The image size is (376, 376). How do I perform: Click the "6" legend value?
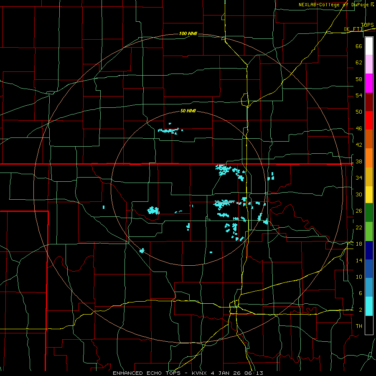(x=360, y=293)
